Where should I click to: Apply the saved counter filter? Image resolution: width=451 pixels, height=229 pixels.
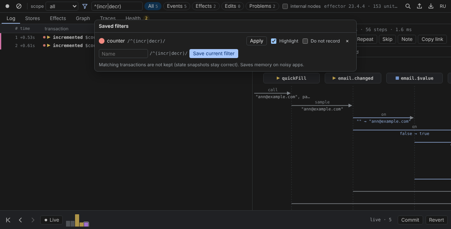257,41
